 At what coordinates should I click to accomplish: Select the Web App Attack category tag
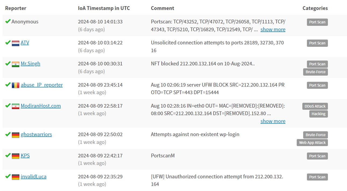[312, 143]
